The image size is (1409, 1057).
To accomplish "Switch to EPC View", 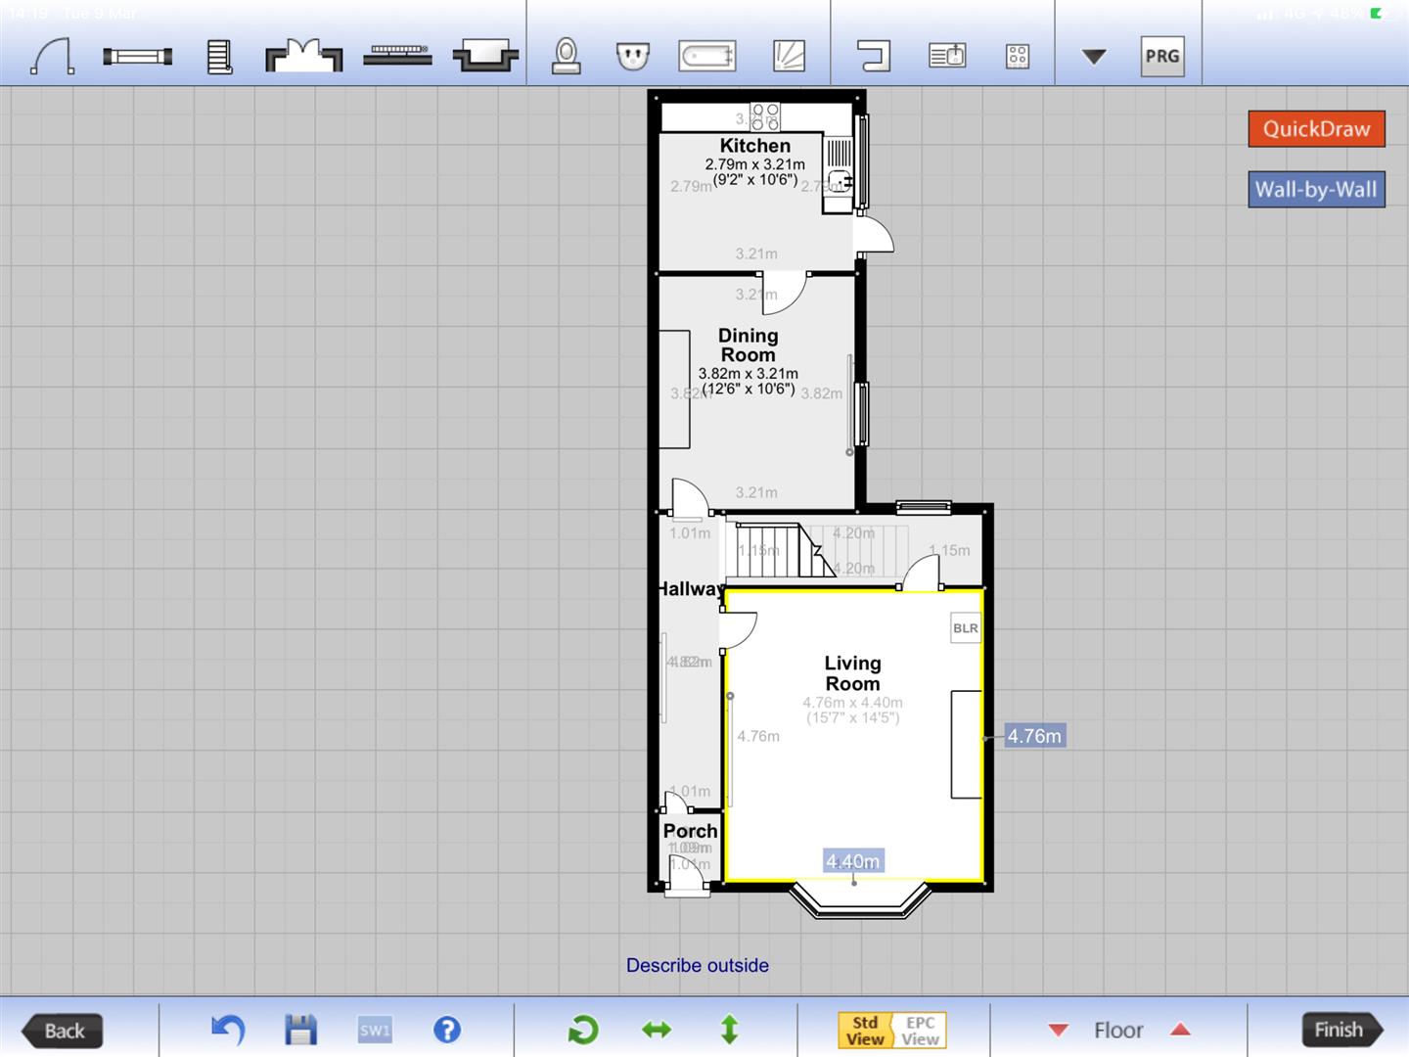I will (920, 1031).
